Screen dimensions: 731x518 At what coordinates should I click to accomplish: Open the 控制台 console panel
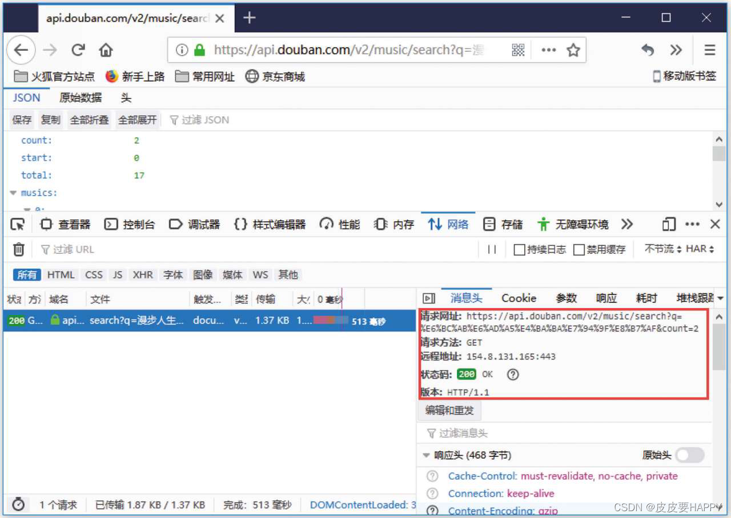point(130,224)
